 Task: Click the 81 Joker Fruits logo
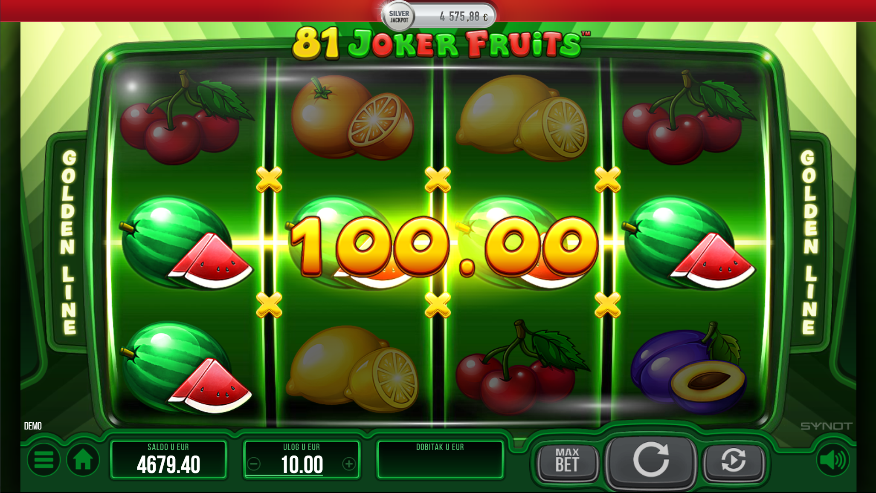[x=441, y=43]
